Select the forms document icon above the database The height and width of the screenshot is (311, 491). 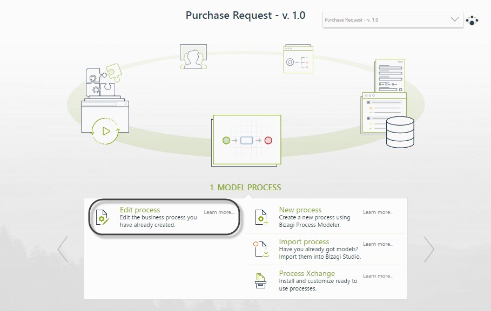390,75
